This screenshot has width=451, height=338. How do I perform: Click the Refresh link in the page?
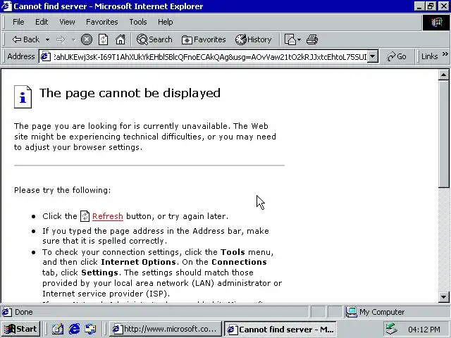click(x=108, y=216)
